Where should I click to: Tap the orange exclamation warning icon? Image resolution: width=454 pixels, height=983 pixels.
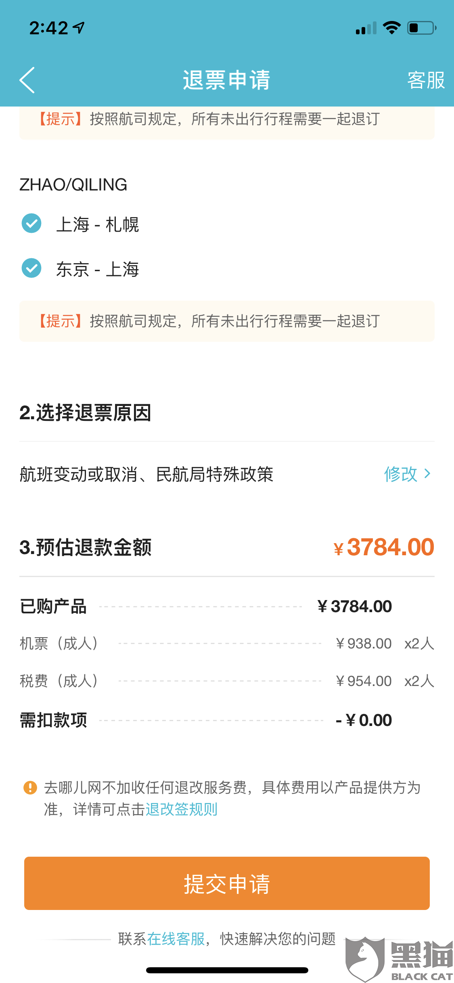coord(30,787)
